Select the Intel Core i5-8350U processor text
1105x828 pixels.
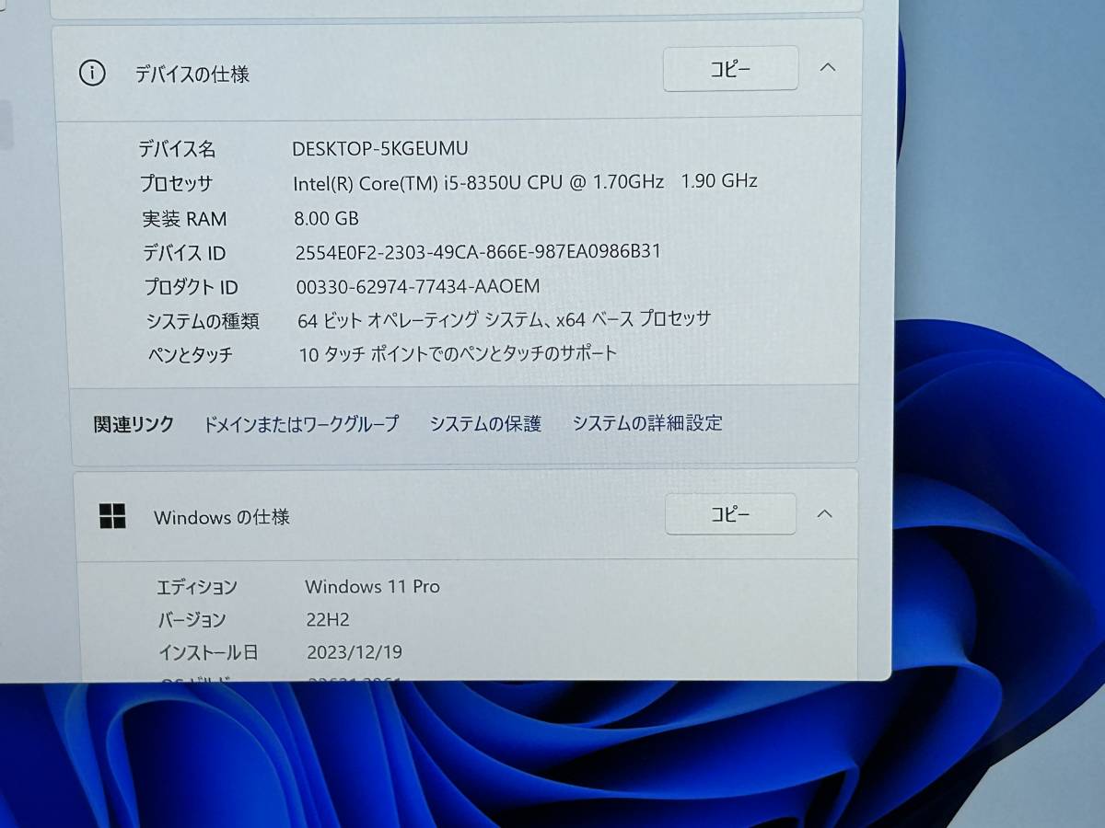tap(525, 182)
